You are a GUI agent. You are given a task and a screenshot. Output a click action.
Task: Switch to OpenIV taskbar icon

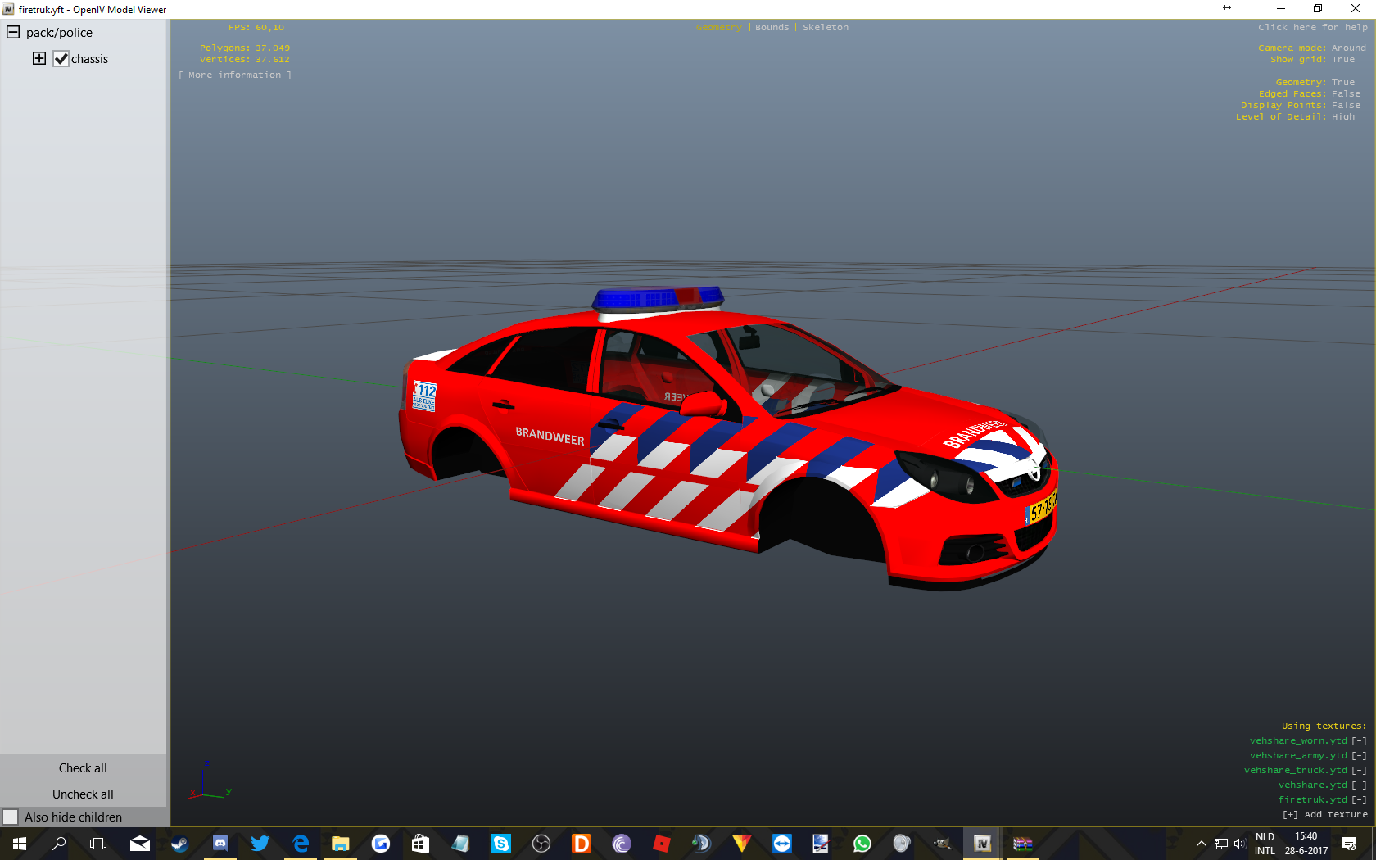[982, 844]
